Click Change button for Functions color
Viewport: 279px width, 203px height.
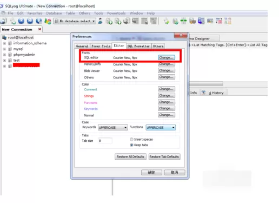click(x=167, y=102)
